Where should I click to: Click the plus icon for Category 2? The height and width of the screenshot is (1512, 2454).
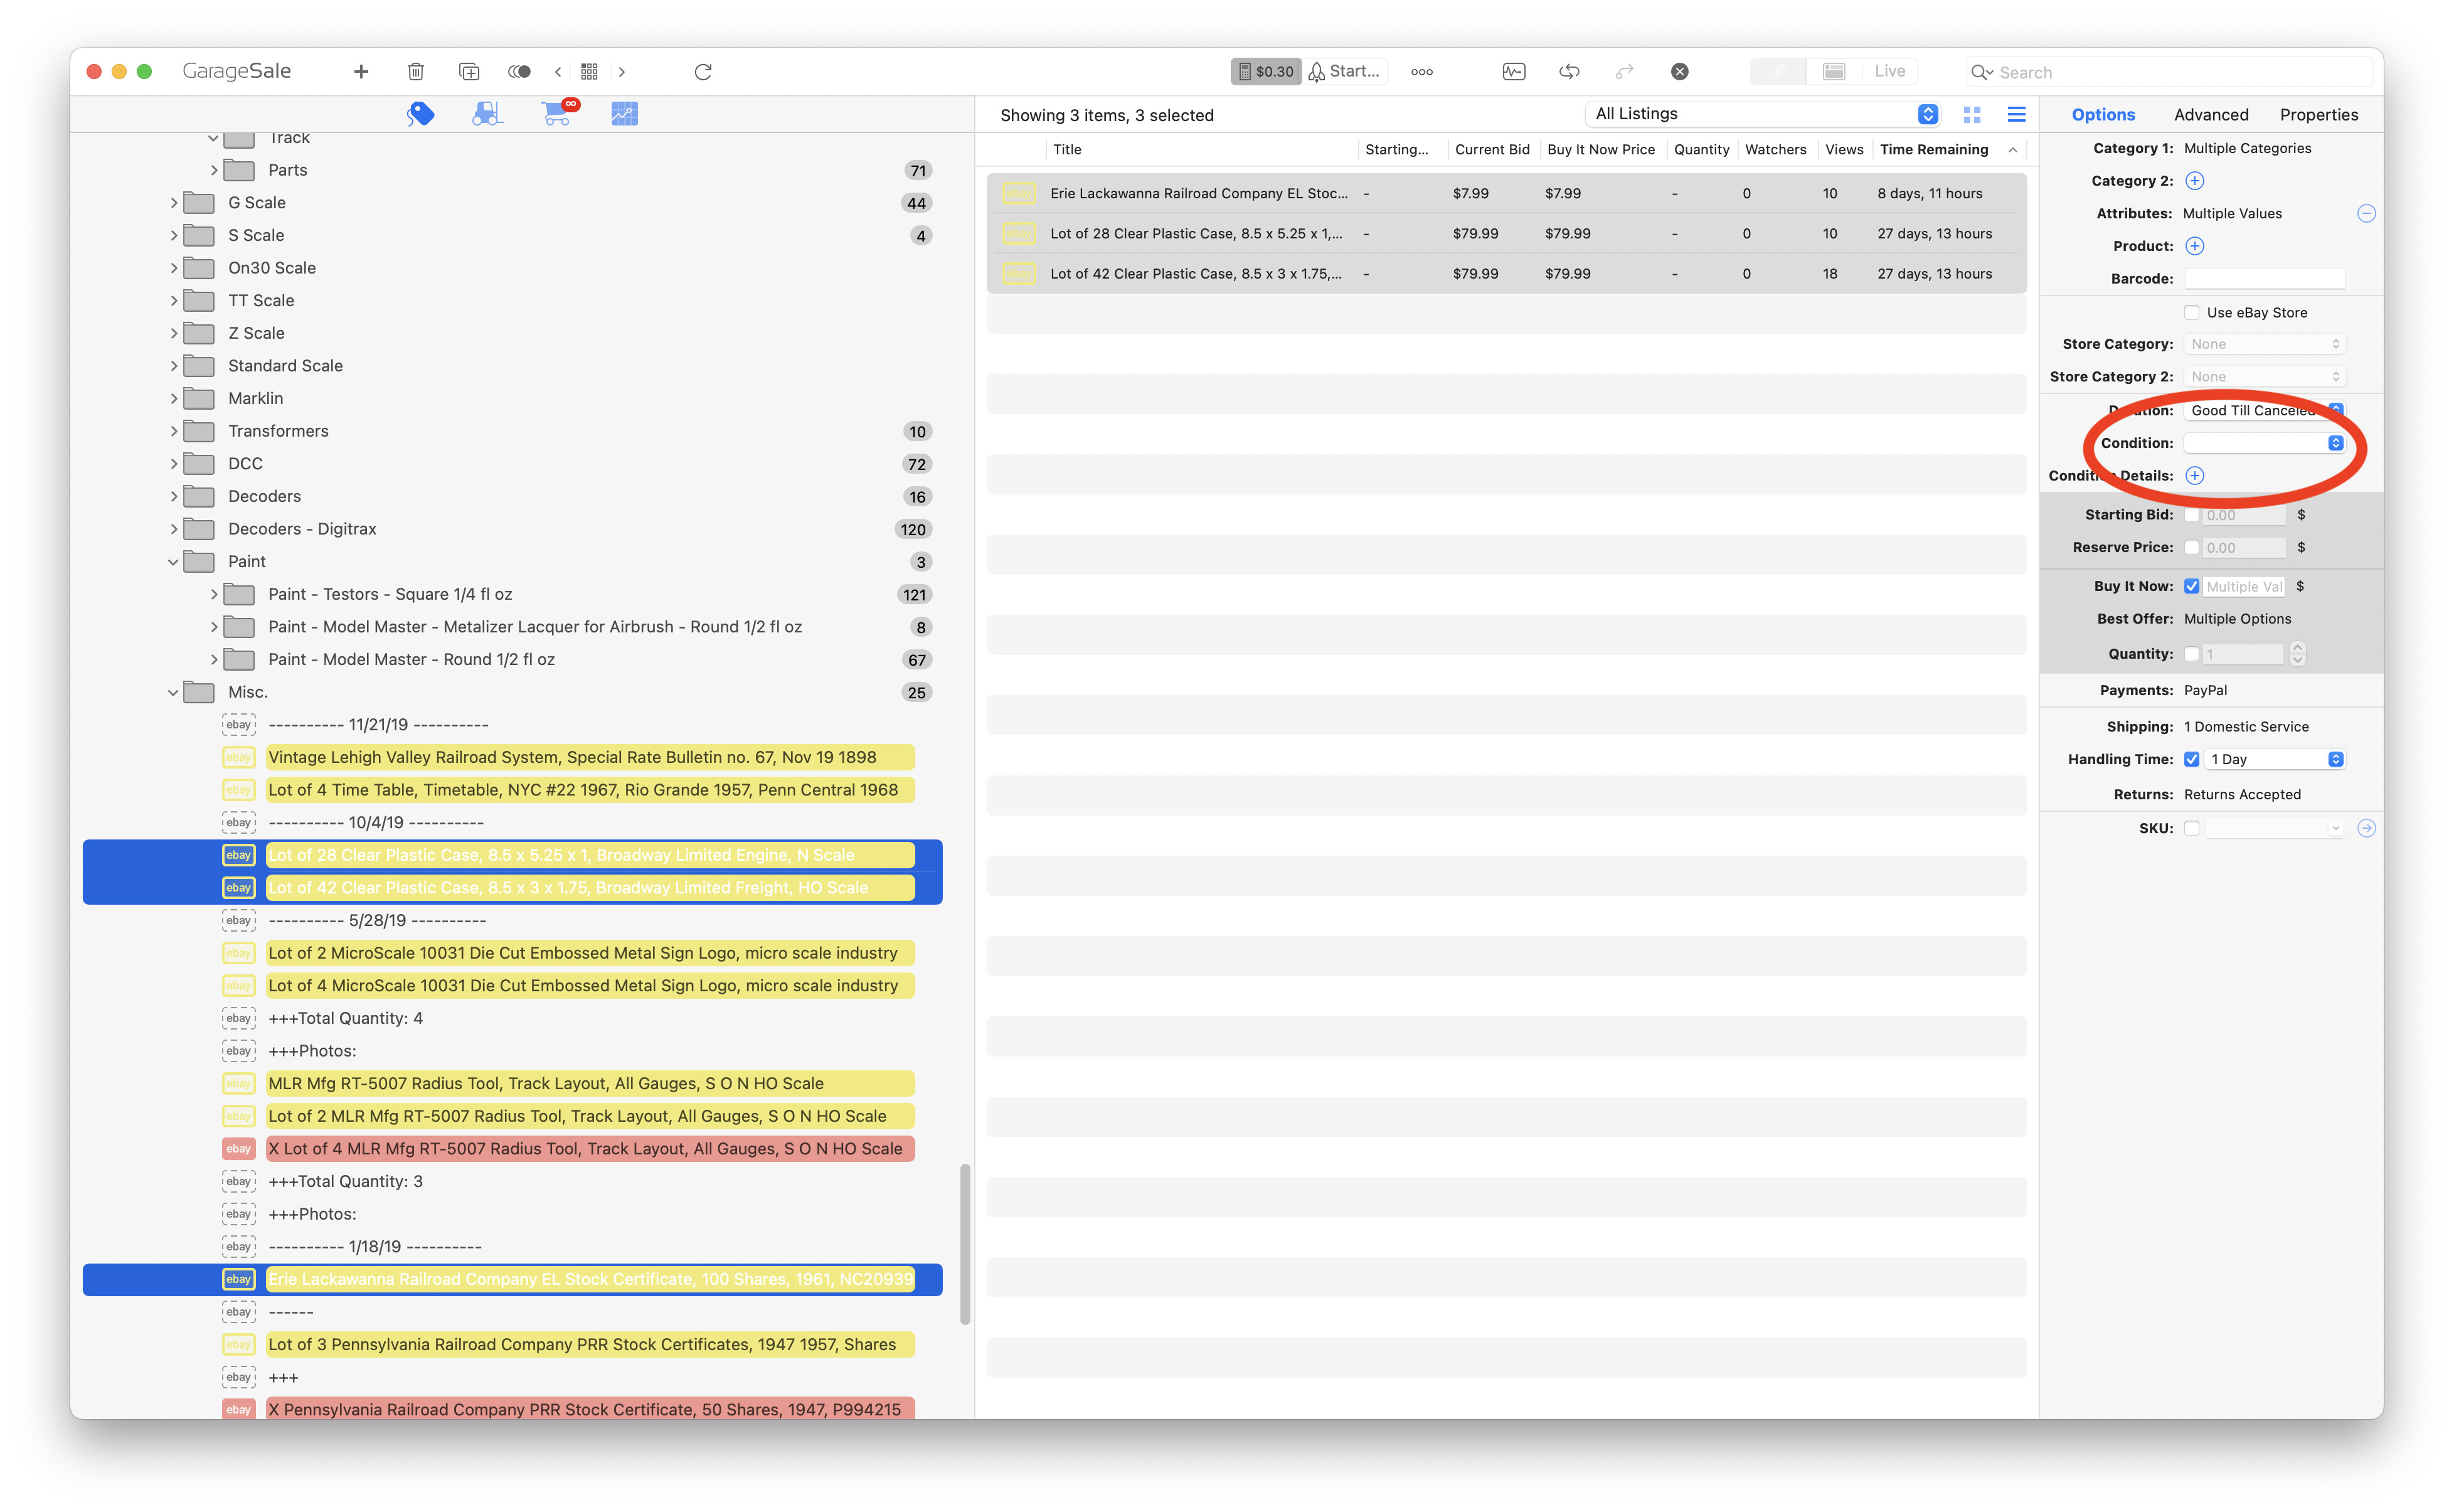[2194, 181]
